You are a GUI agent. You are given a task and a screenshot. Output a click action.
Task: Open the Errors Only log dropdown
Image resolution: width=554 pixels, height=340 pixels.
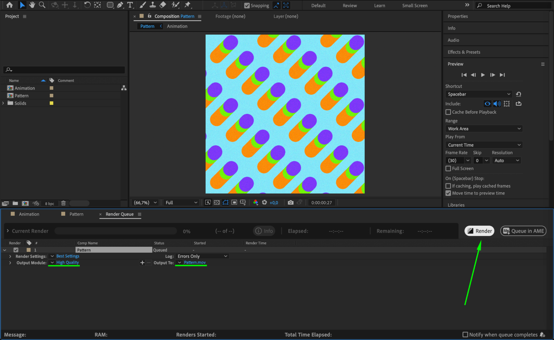click(203, 256)
